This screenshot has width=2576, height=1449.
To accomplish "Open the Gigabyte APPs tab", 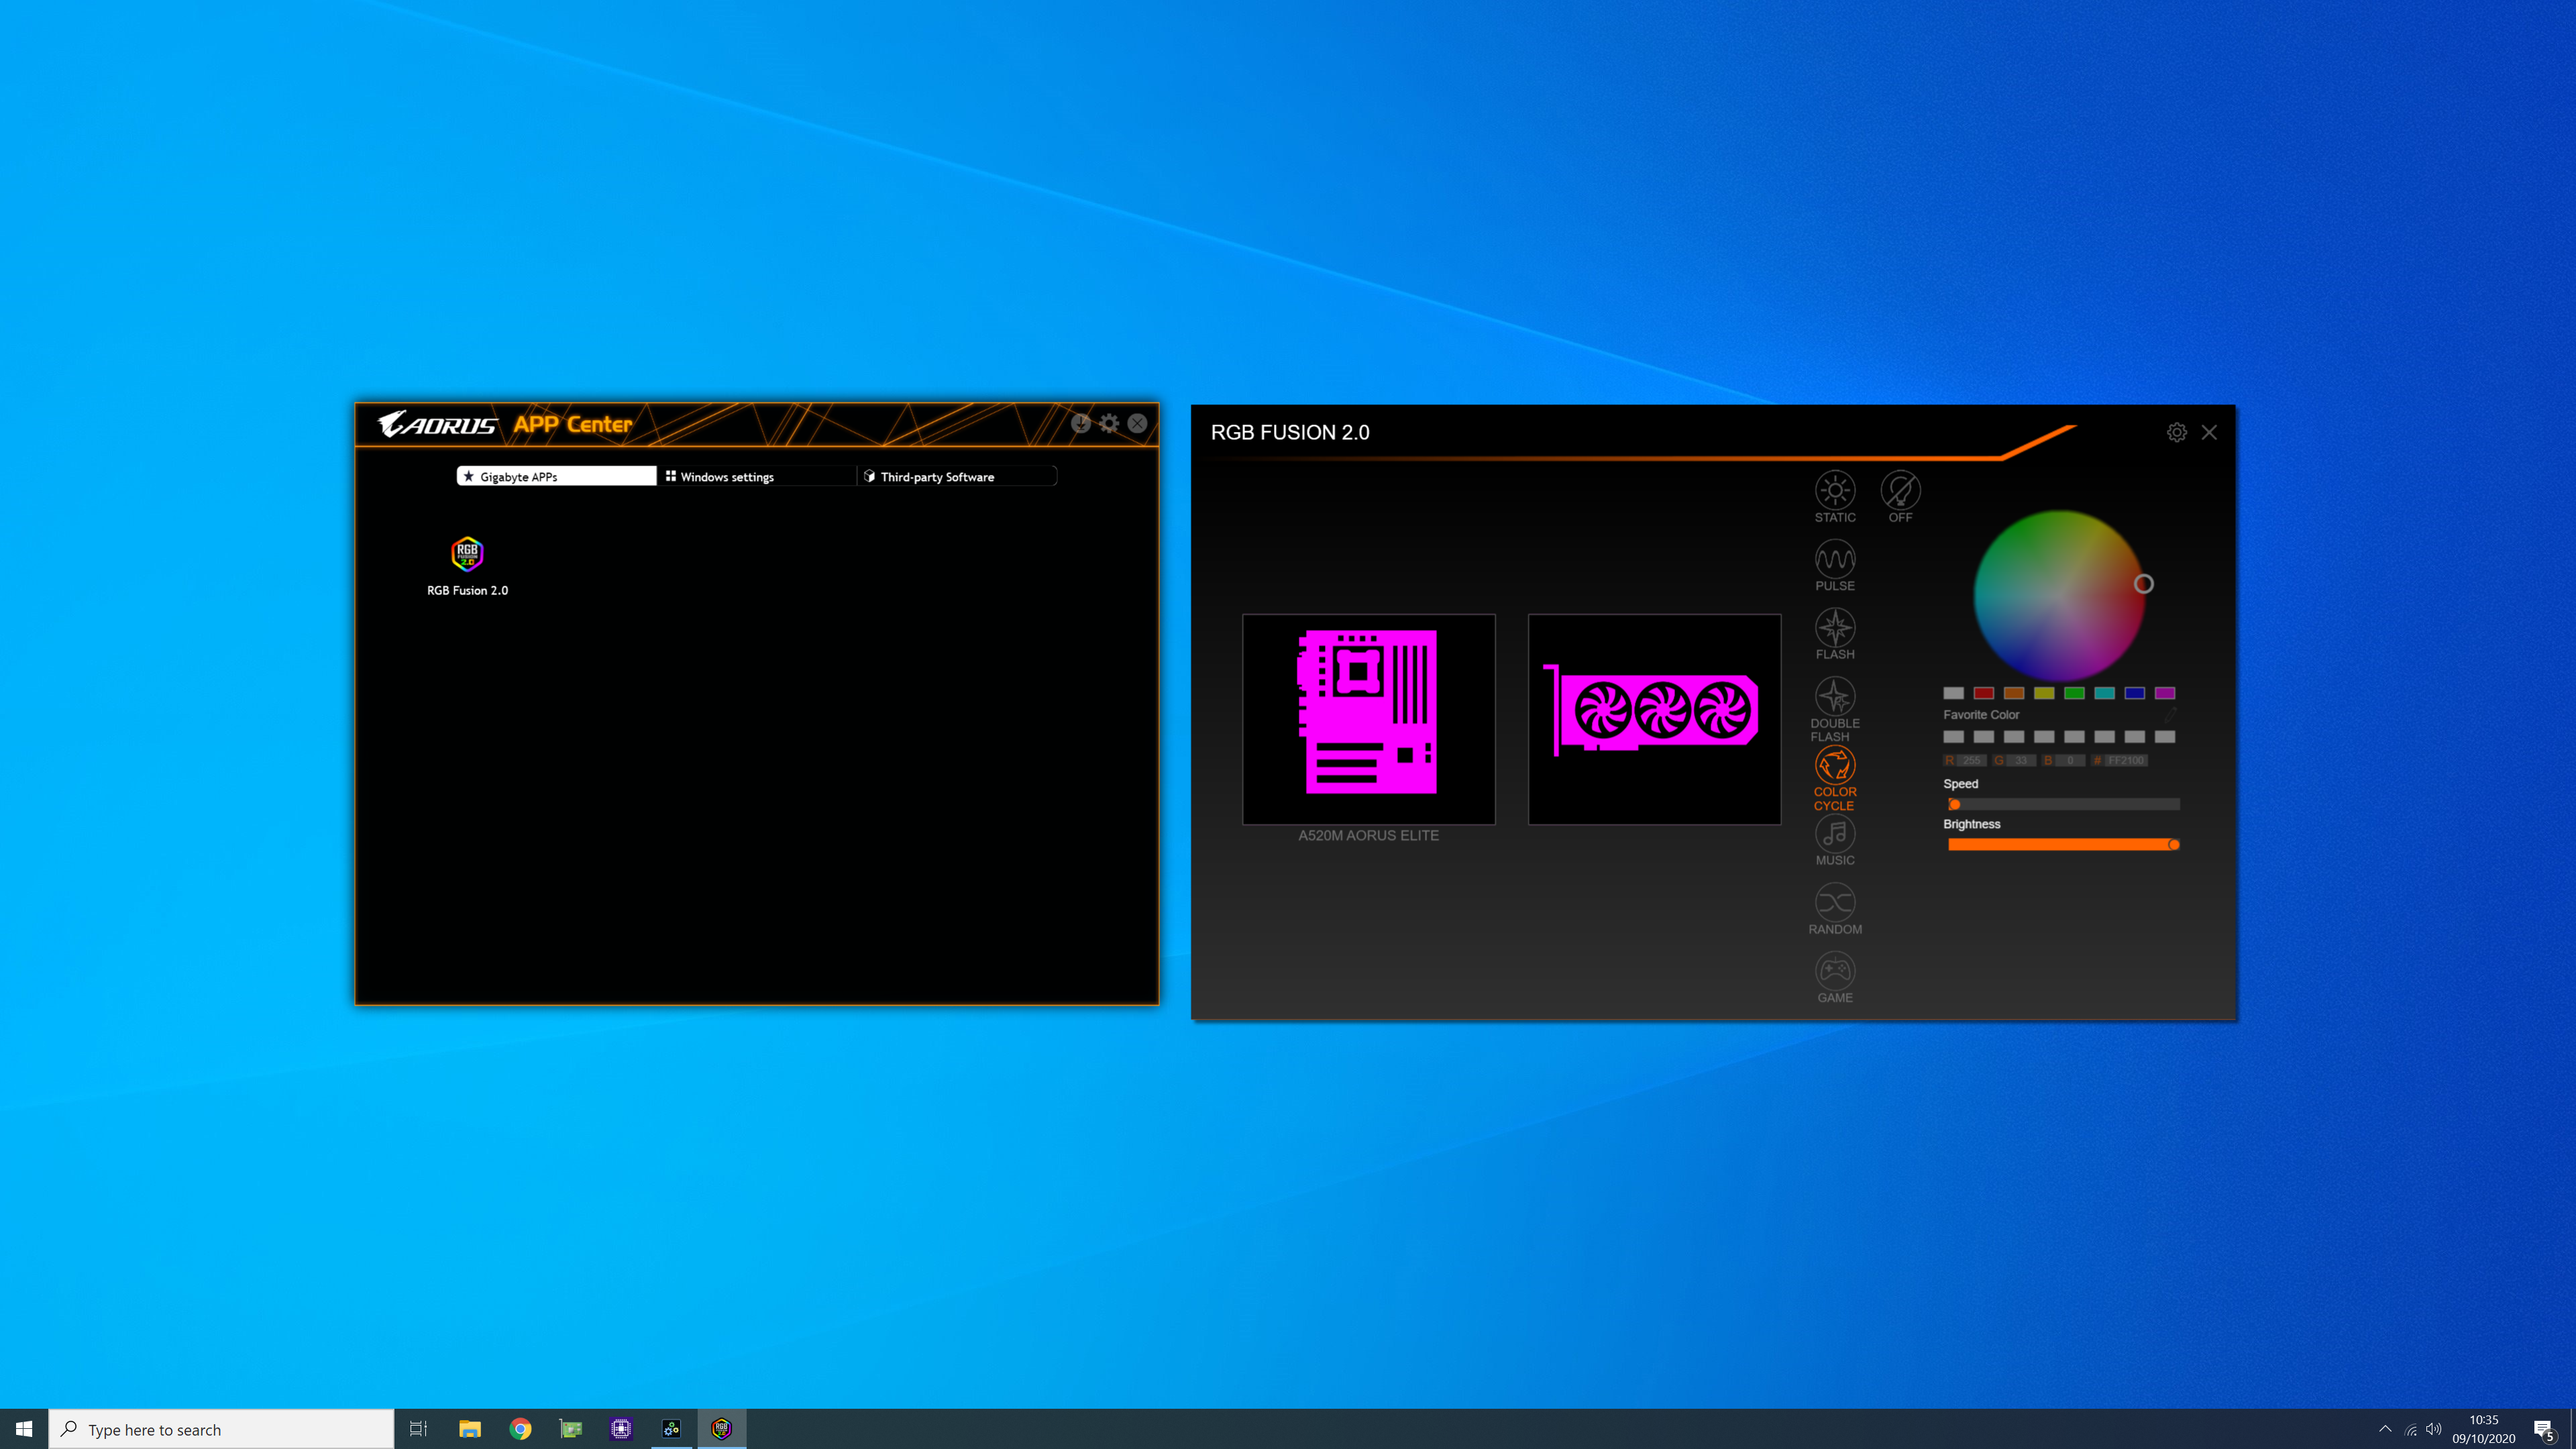I will [x=556, y=476].
